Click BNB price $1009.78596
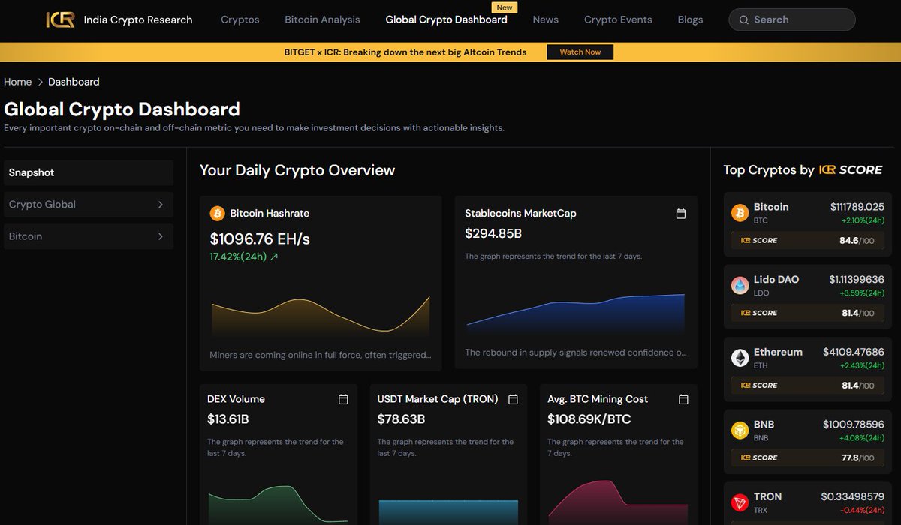 (854, 424)
